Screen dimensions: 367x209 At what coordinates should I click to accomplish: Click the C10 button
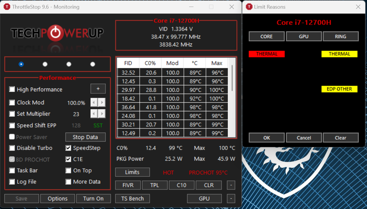(x=182, y=185)
